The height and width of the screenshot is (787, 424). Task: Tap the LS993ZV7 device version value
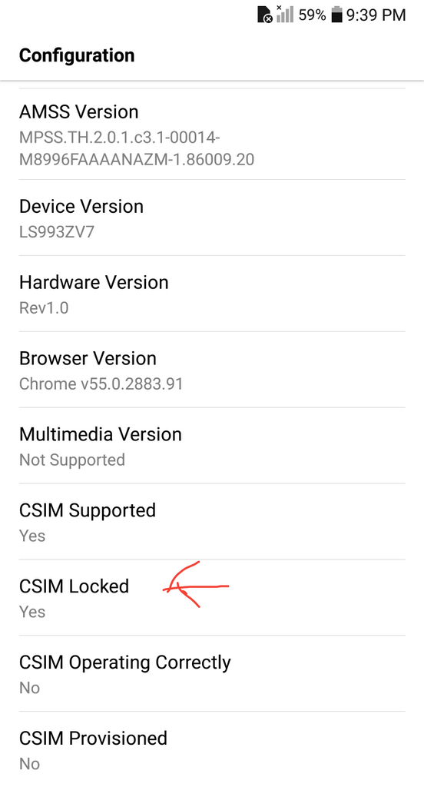point(57,232)
